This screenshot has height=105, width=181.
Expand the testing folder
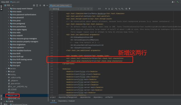(x=6, y=74)
